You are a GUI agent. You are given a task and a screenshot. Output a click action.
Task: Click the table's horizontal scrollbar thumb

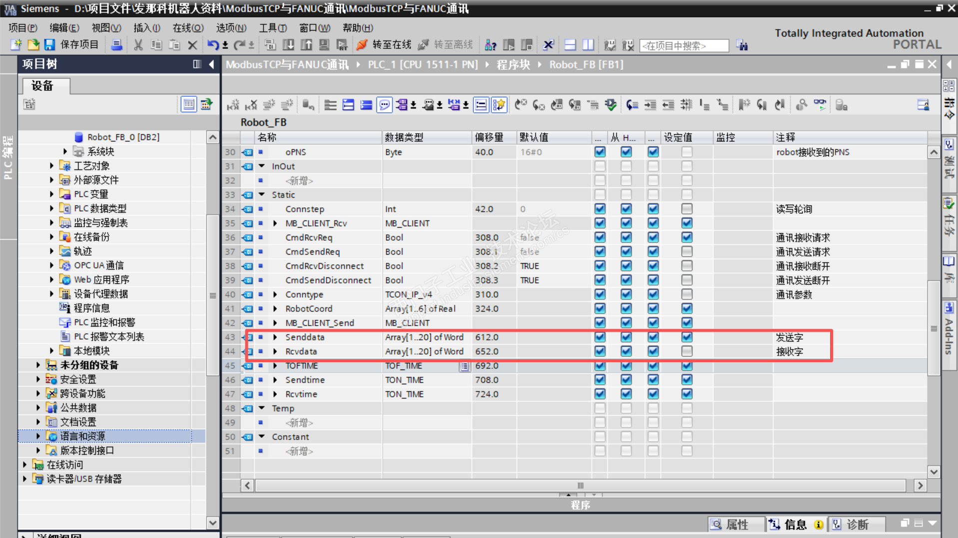pos(580,486)
